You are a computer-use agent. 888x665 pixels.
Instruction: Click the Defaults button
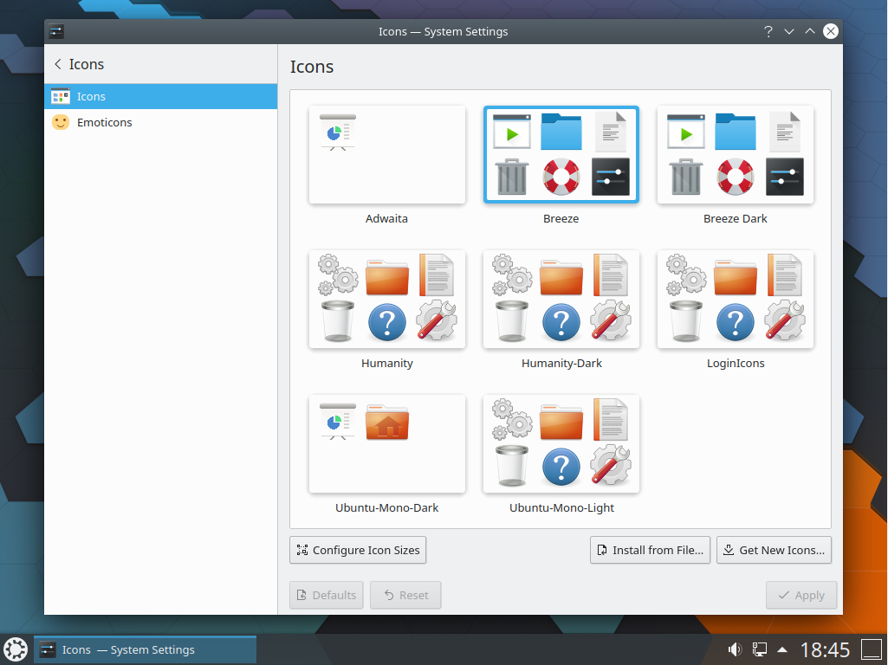point(327,595)
